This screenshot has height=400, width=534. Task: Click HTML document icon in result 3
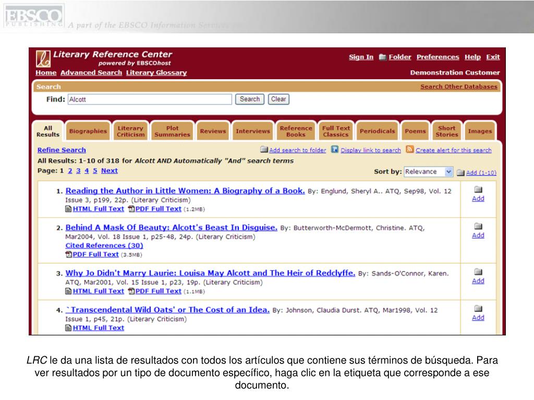pos(68,291)
